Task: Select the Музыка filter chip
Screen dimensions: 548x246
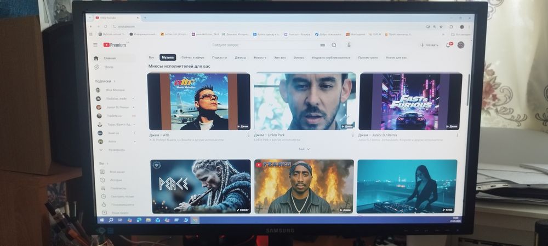Action: pos(168,57)
